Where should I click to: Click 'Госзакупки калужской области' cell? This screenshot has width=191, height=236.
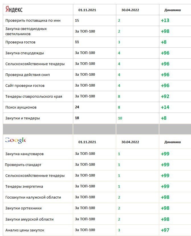pos(33,197)
